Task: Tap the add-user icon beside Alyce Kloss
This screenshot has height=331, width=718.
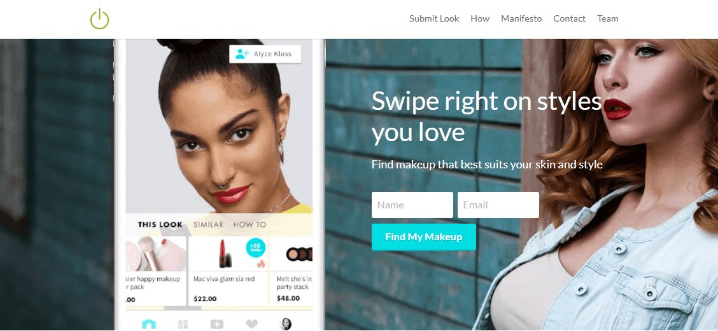Action: tap(242, 54)
